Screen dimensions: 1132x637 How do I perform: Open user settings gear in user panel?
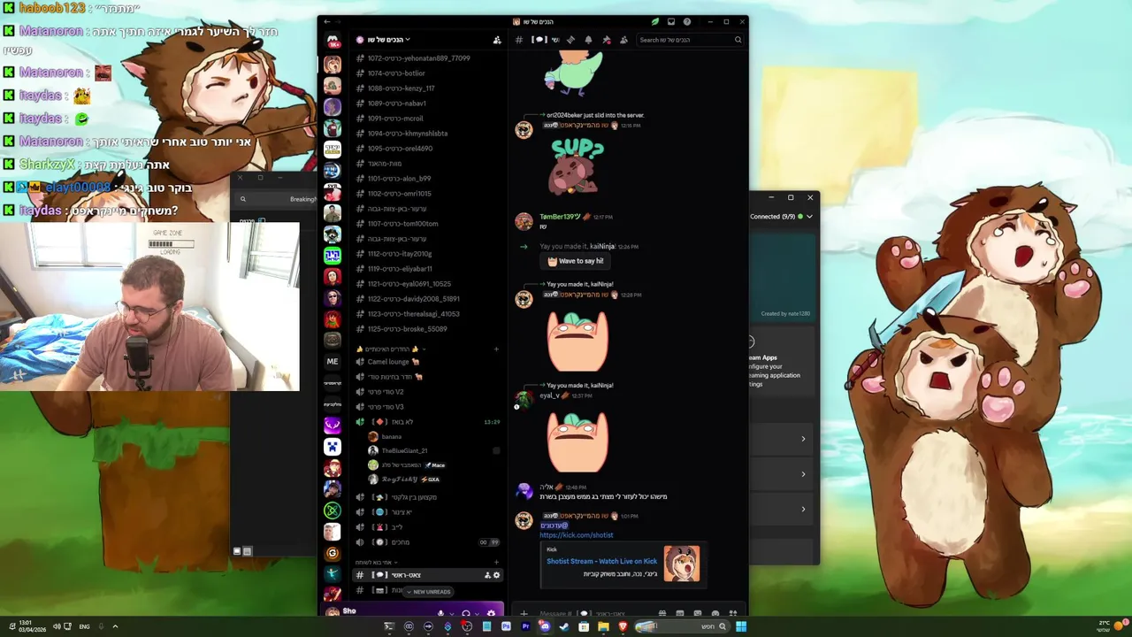point(491,613)
